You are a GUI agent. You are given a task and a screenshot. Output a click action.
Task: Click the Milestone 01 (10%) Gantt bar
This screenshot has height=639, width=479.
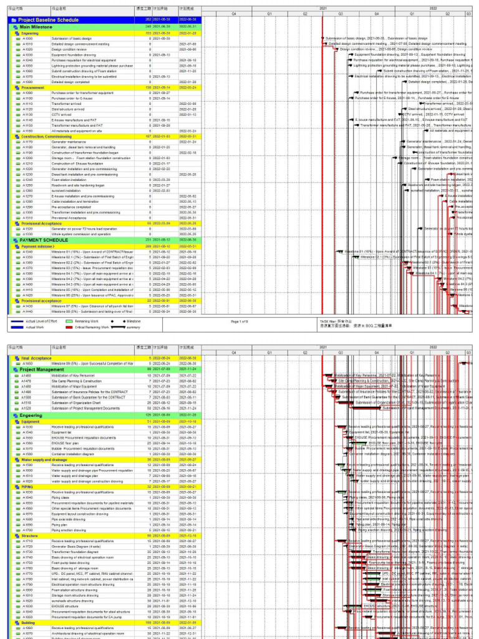click(x=340, y=252)
